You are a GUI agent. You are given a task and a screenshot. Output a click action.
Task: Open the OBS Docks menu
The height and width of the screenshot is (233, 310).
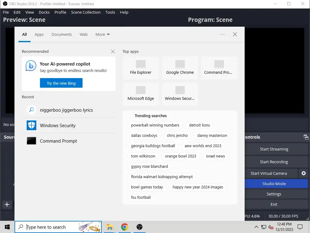pos(44,12)
